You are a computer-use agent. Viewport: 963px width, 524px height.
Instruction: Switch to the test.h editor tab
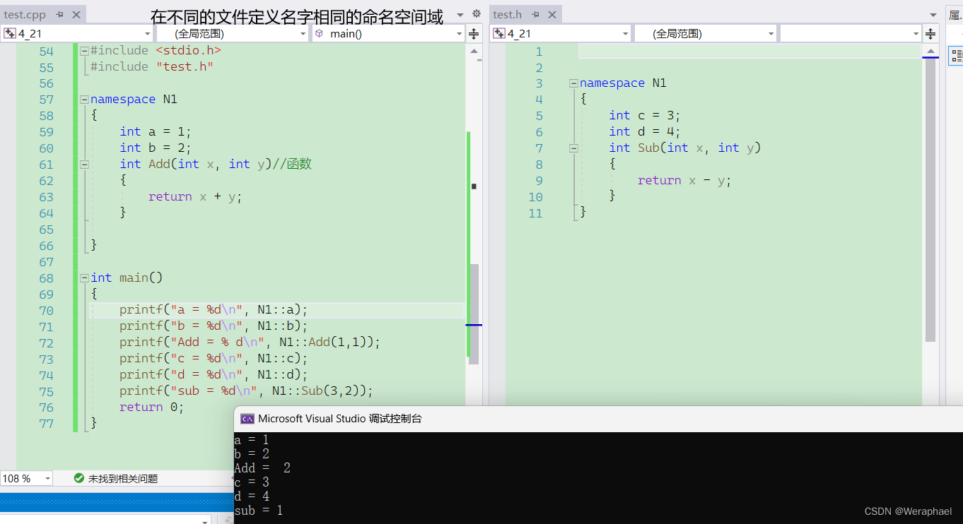(x=507, y=14)
